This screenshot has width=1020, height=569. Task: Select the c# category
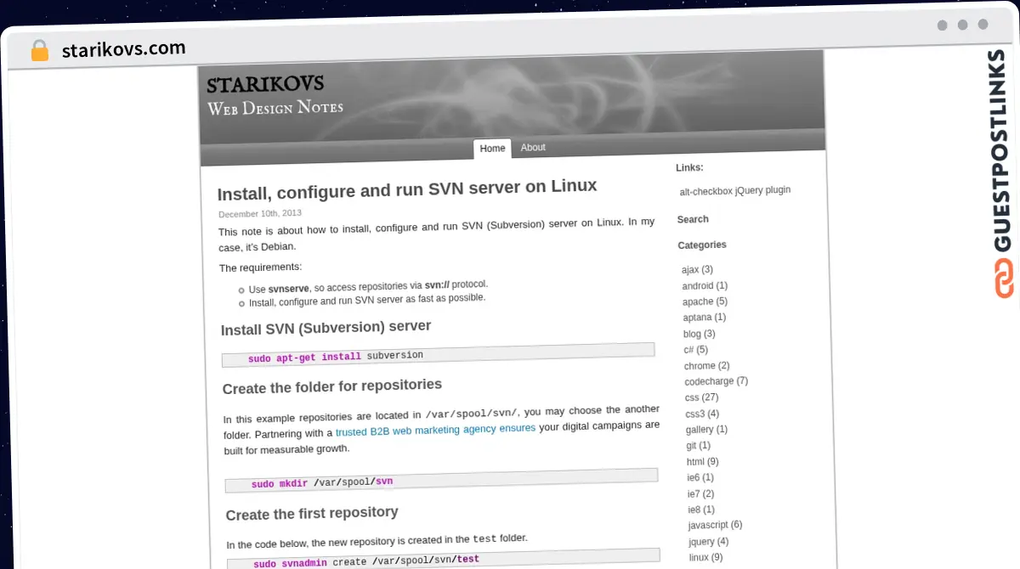tap(695, 350)
